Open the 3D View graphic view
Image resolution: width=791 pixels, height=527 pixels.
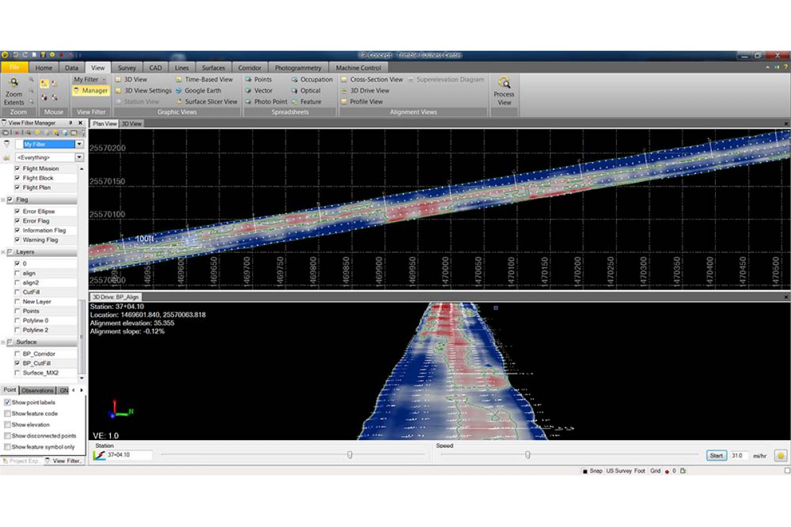(131, 79)
